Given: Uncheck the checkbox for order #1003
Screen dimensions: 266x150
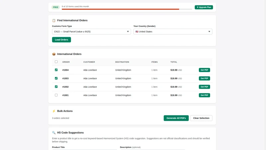Looking at the screenshot, I should coord(56,78).
